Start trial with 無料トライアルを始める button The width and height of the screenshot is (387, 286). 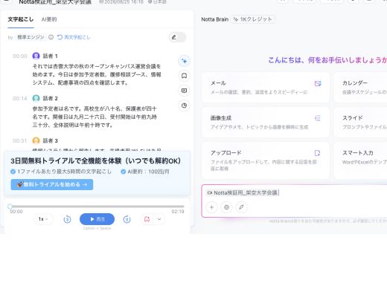pyautogui.click(x=52, y=184)
